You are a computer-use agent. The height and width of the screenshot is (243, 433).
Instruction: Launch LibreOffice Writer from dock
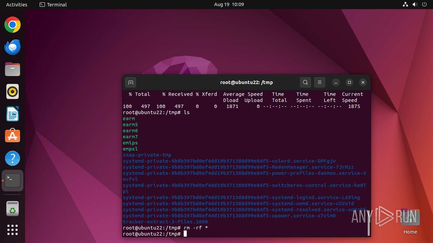point(13,114)
